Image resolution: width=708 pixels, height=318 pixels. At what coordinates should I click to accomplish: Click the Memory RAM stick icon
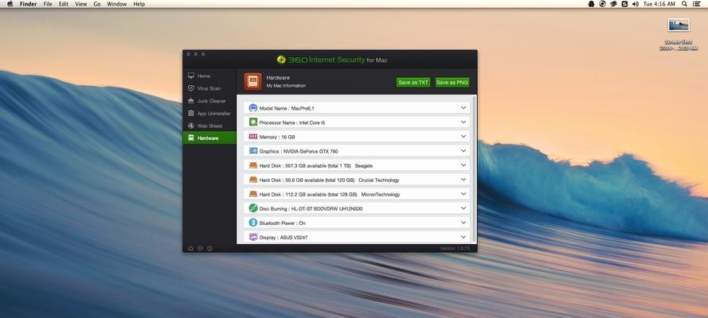click(x=253, y=137)
